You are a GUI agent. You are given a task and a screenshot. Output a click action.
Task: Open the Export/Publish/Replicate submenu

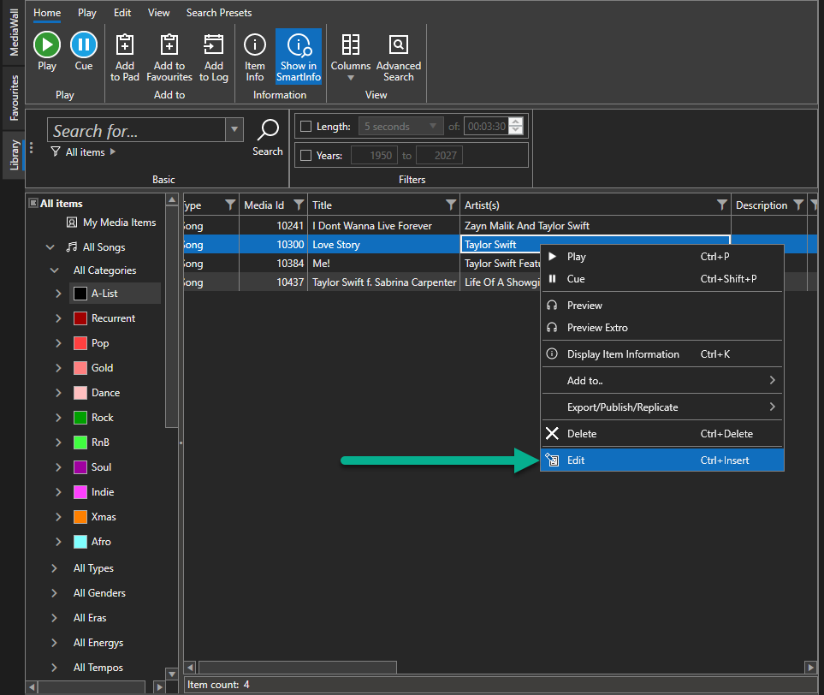click(662, 407)
